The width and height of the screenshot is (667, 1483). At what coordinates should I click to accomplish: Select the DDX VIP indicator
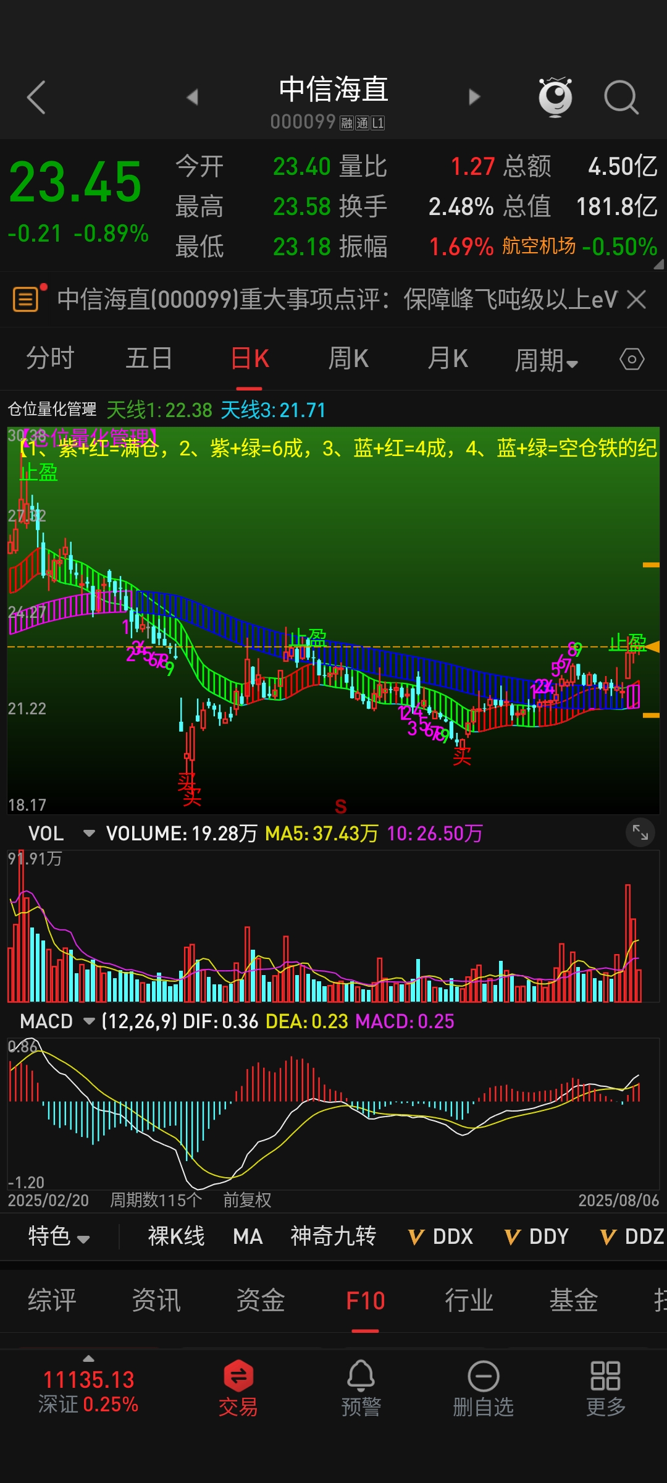[441, 1236]
